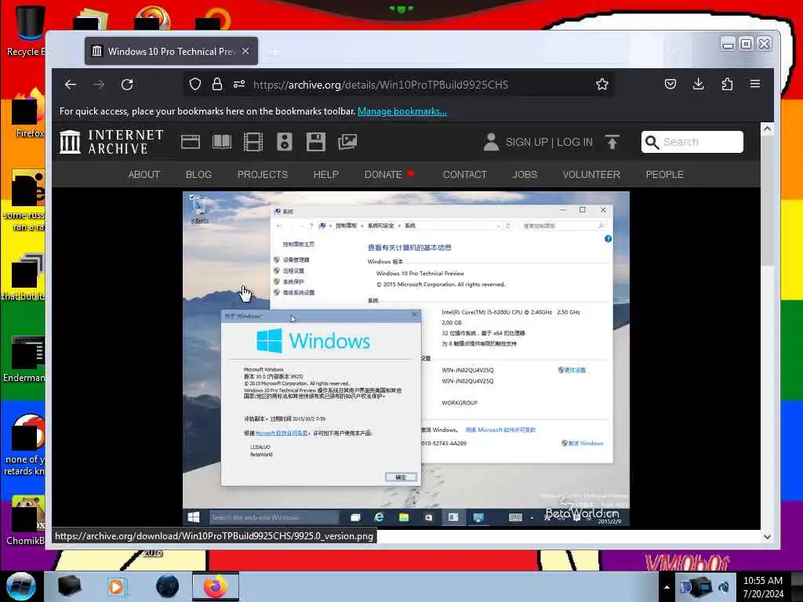Open the Firefox hamburger application menu
Viewport: 803px width, 602px height.
[755, 84]
